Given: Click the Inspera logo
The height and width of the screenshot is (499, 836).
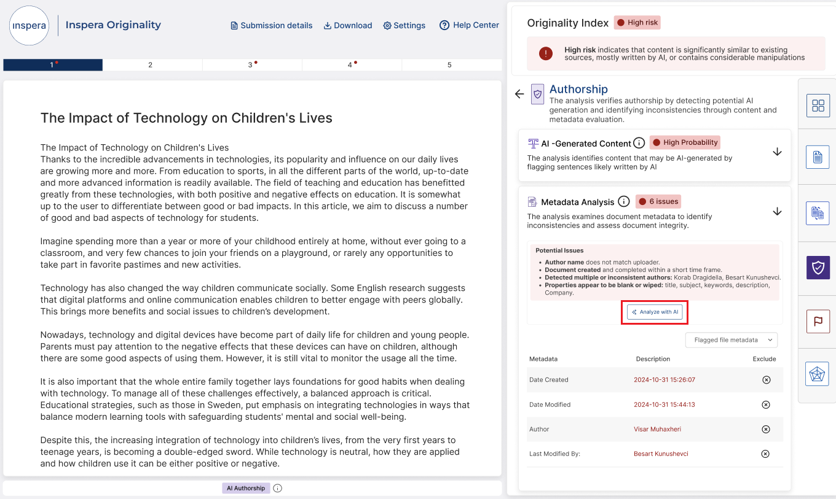Looking at the screenshot, I should tap(29, 26).
